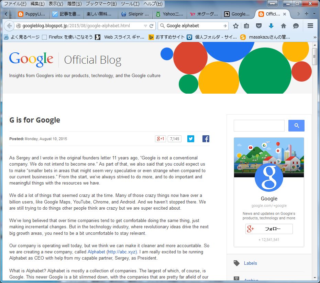Share post on Facebook icon
Image resolution: width=320 pixels, height=283 pixels.
pos(206,139)
